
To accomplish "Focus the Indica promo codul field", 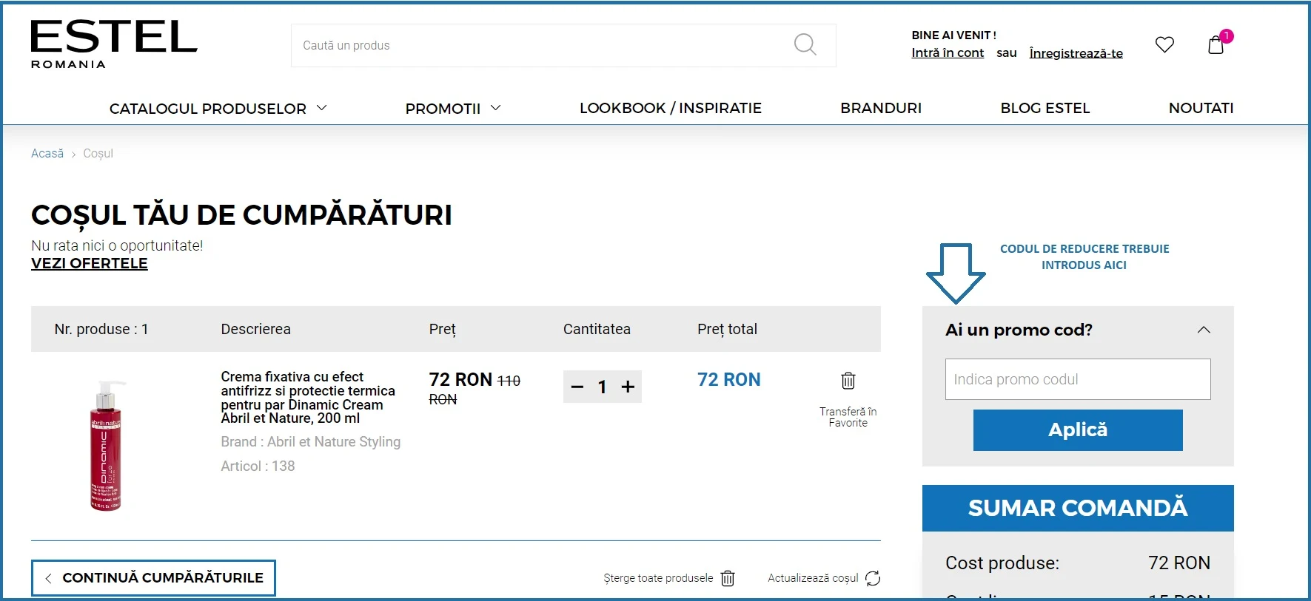I will (1078, 379).
